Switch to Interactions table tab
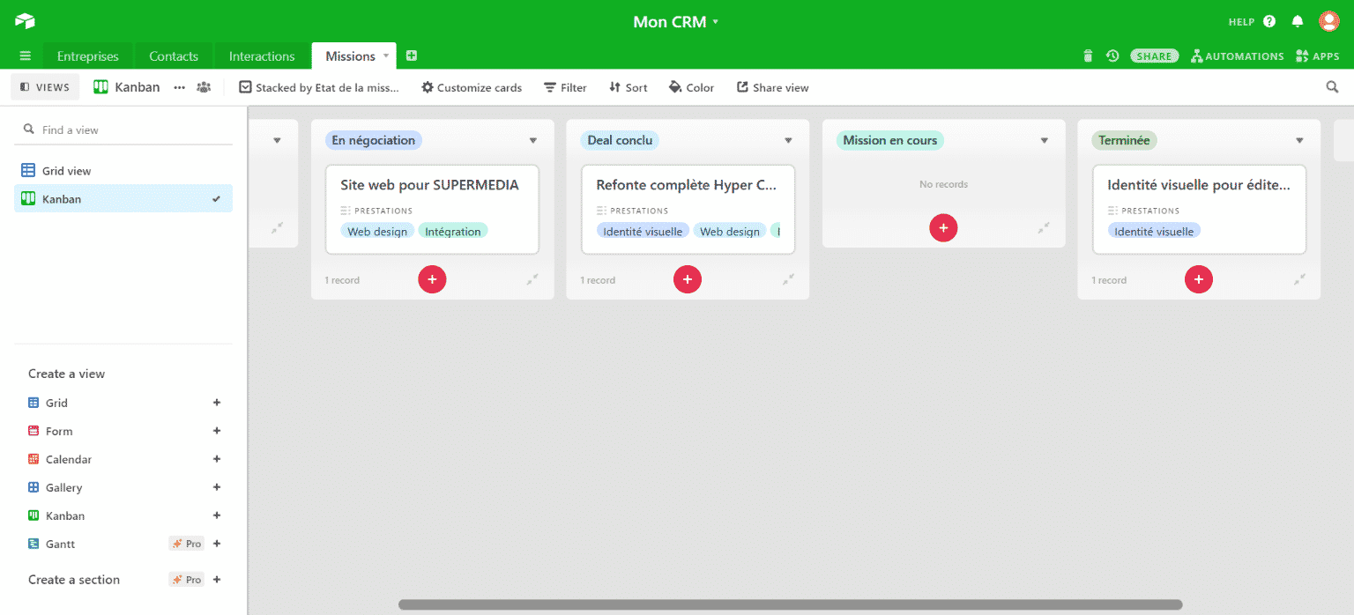The image size is (1354, 615). (x=262, y=56)
